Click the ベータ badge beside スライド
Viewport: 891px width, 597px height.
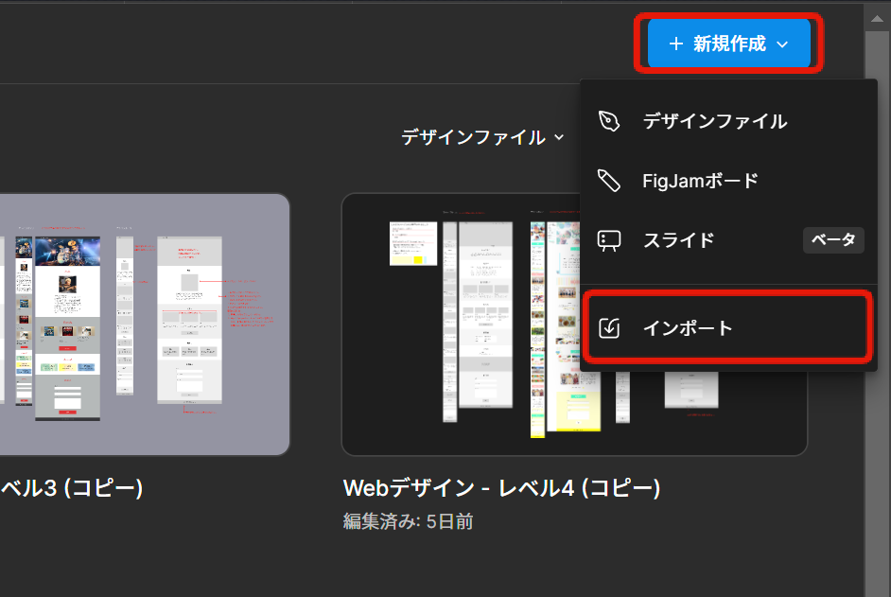[833, 240]
